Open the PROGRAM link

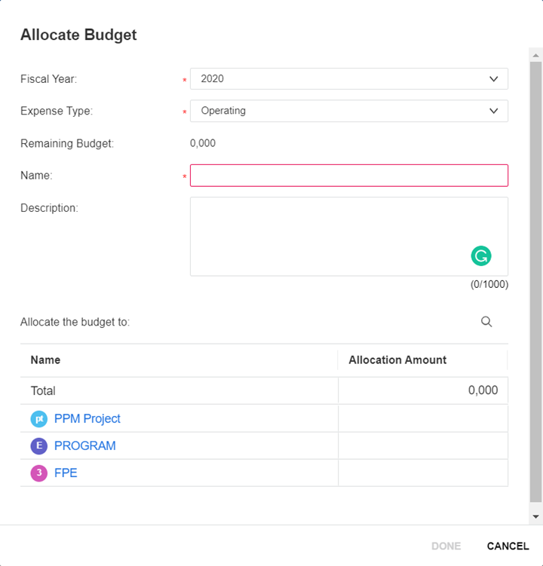(85, 446)
